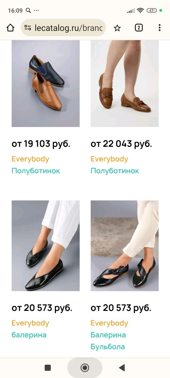The height and width of the screenshot is (378, 170).
Task: Open the lowercase балерина product link
Action: 29,335
